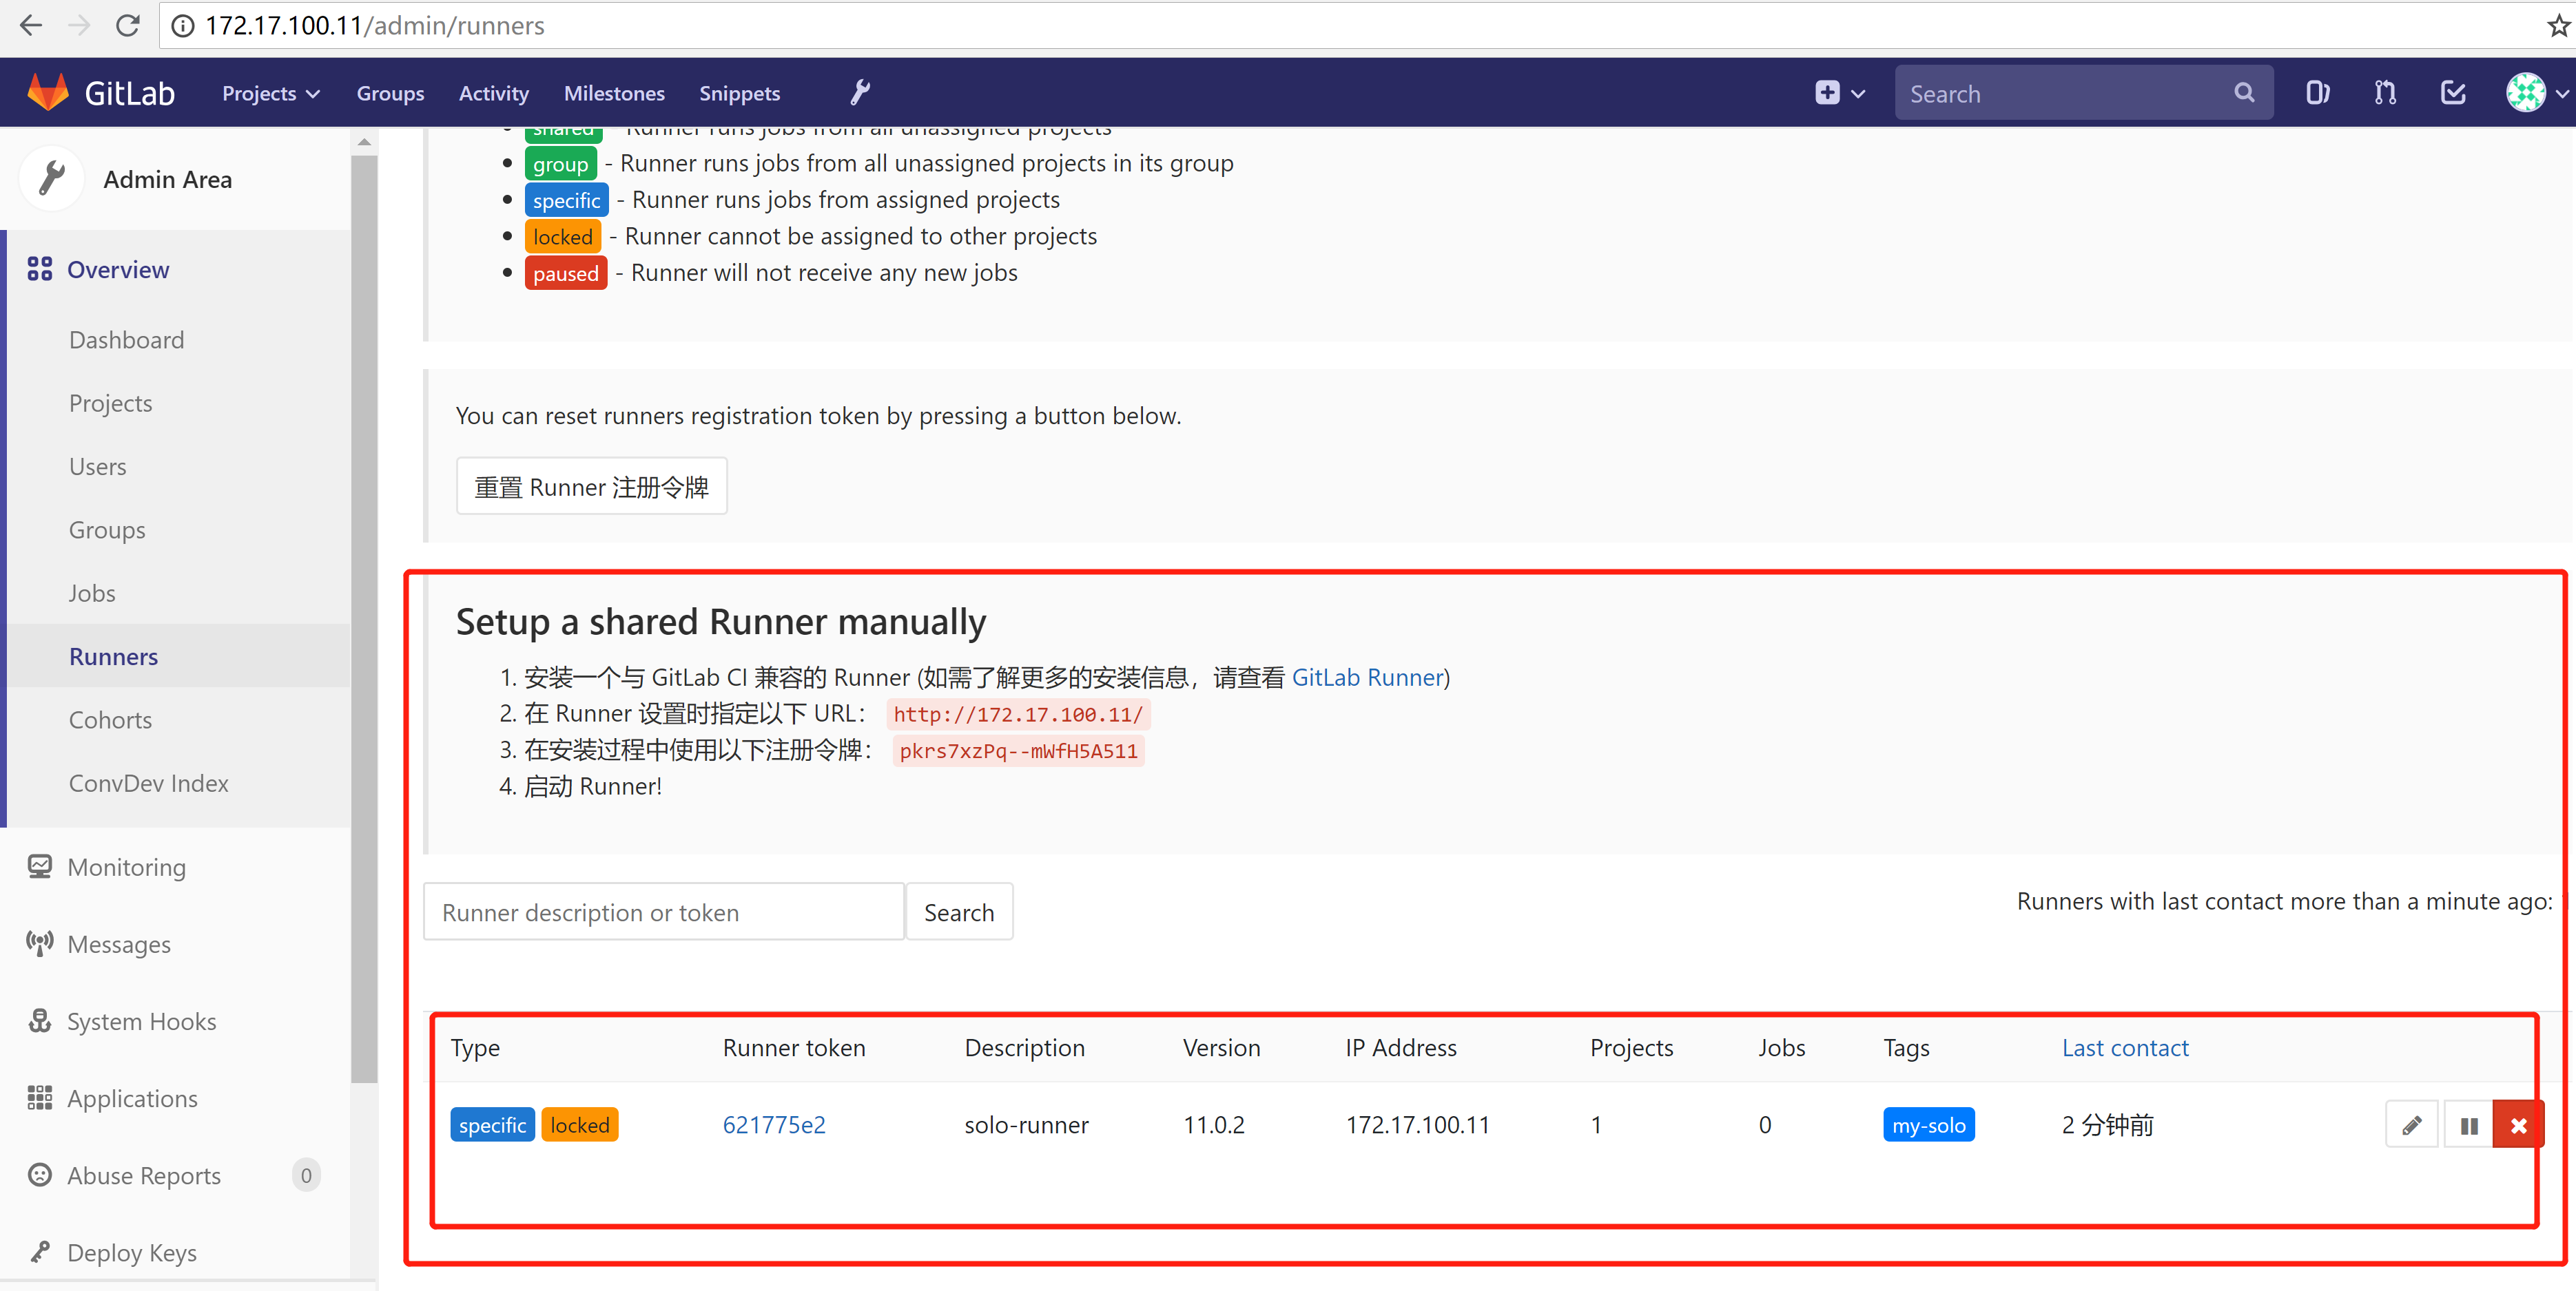Screen dimensions: 2576x1291
Task: Click the search magnifier icon
Action: click(2244, 93)
